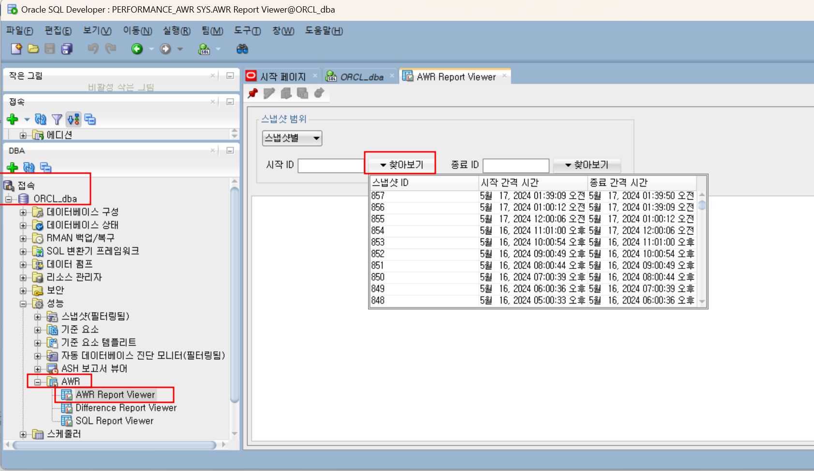Select 리소스 관리자 tree item
The height and width of the screenshot is (471, 814).
pyautogui.click(x=74, y=277)
